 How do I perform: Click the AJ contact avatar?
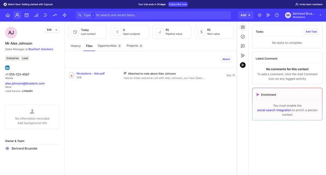click(x=11, y=33)
